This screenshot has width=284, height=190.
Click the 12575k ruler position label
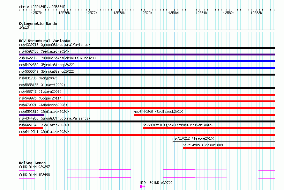37,13
